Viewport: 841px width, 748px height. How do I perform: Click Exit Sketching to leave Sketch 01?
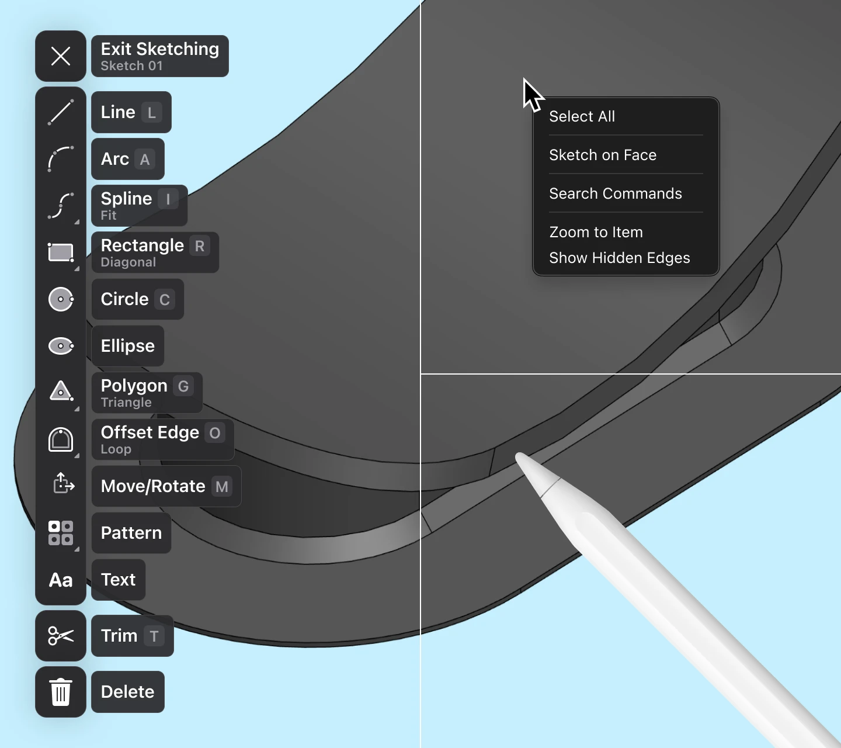[159, 56]
